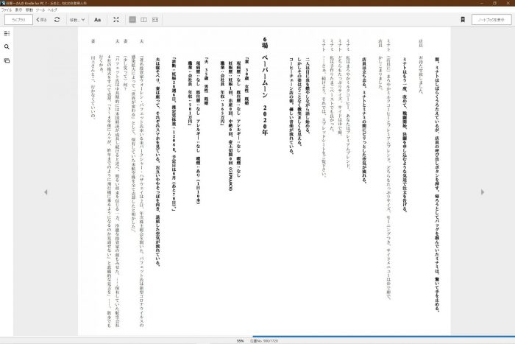Open the Aa font settings

[x=98, y=20]
